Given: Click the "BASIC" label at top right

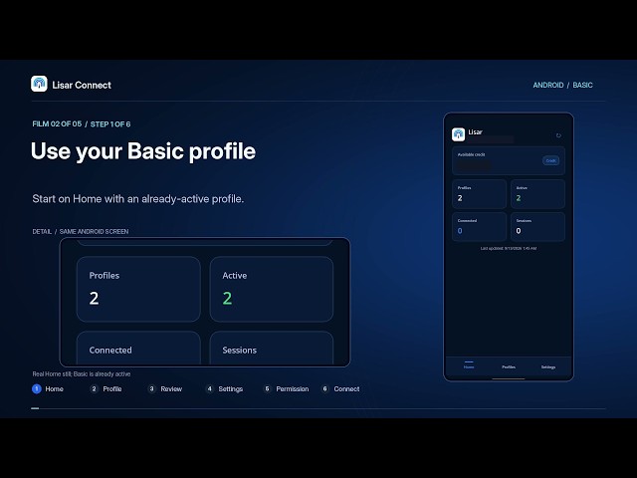Looking at the screenshot, I should coord(582,85).
